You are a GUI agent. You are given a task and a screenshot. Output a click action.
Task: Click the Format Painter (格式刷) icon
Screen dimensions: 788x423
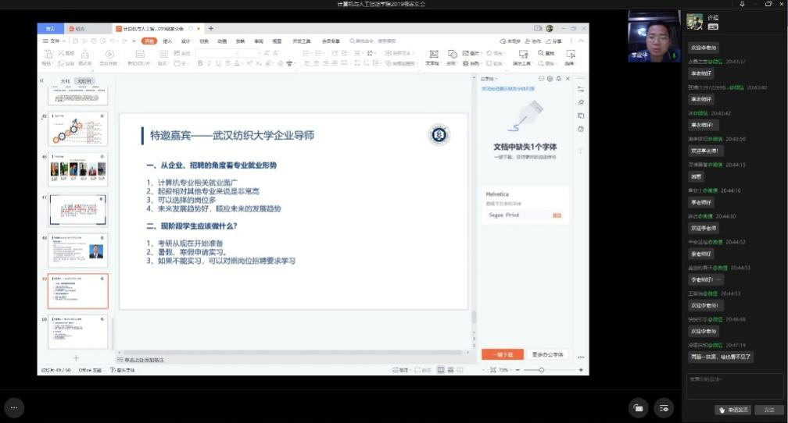(x=84, y=55)
